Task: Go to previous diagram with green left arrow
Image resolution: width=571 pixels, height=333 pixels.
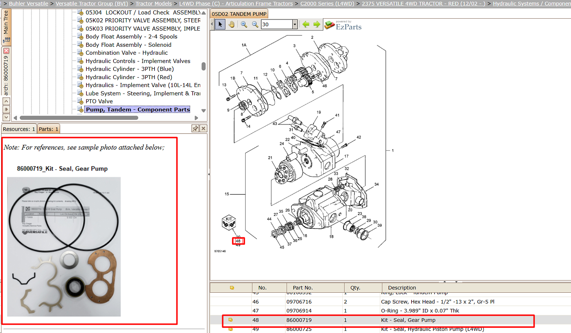Action: [306, 24]
